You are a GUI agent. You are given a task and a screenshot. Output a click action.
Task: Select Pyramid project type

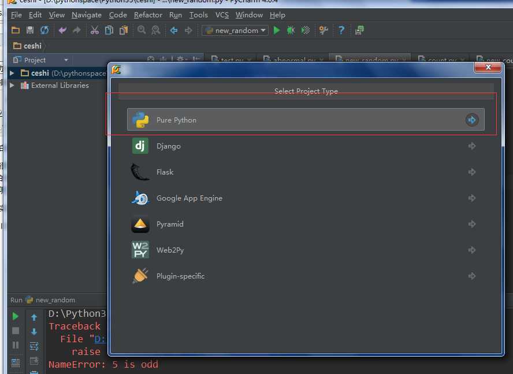[x=306, y=224]
